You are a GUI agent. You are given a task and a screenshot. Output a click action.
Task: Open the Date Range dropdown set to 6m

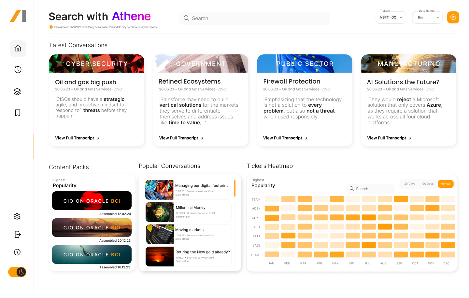click(x=427, y=17)
